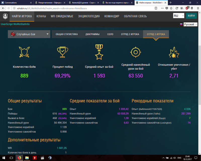Open the red lightning app on taskbar

(35, 158)
